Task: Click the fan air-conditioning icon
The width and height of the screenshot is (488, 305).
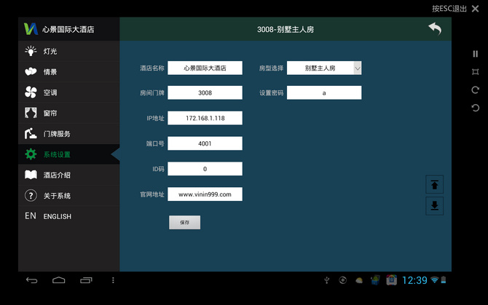Action: (31, 92)
